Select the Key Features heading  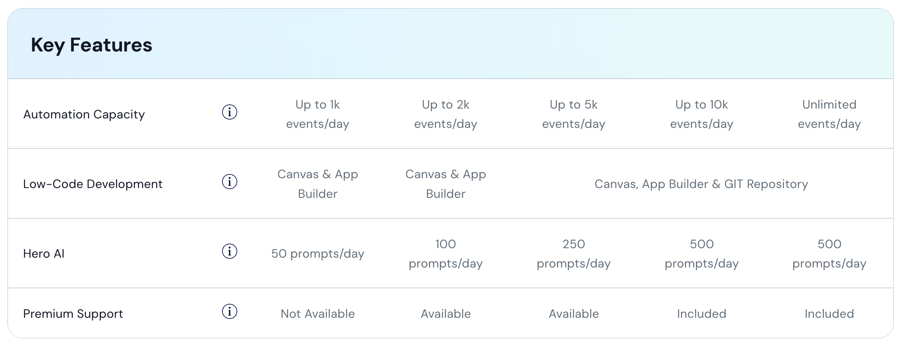(x=91, y=45)
